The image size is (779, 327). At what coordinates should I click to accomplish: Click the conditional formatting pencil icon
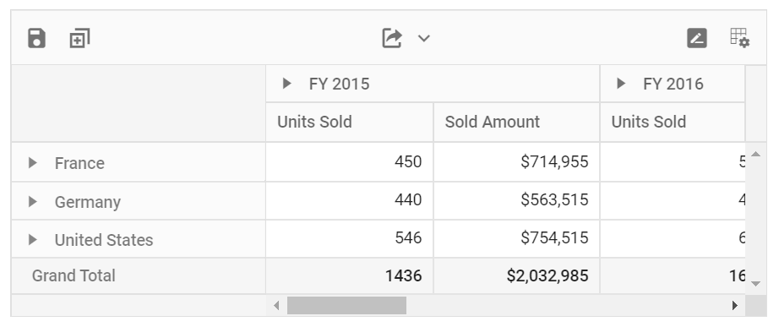697,38
